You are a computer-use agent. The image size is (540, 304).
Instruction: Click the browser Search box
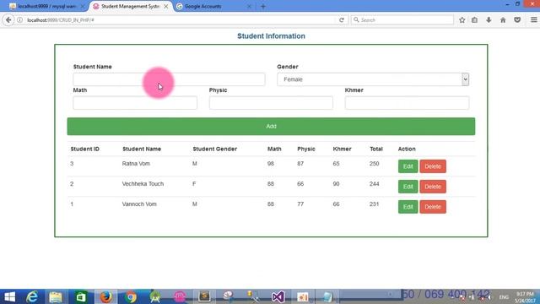[402, 20]
